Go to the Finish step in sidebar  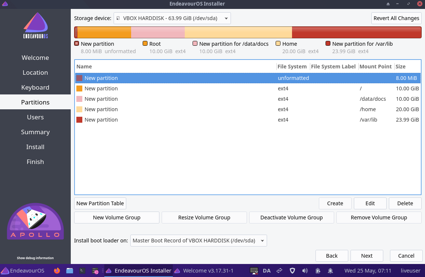(35, 162)
